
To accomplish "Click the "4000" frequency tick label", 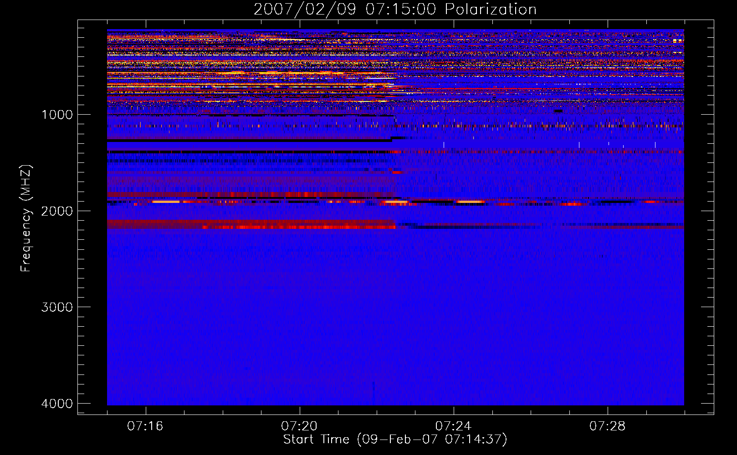I will (57, 404).
